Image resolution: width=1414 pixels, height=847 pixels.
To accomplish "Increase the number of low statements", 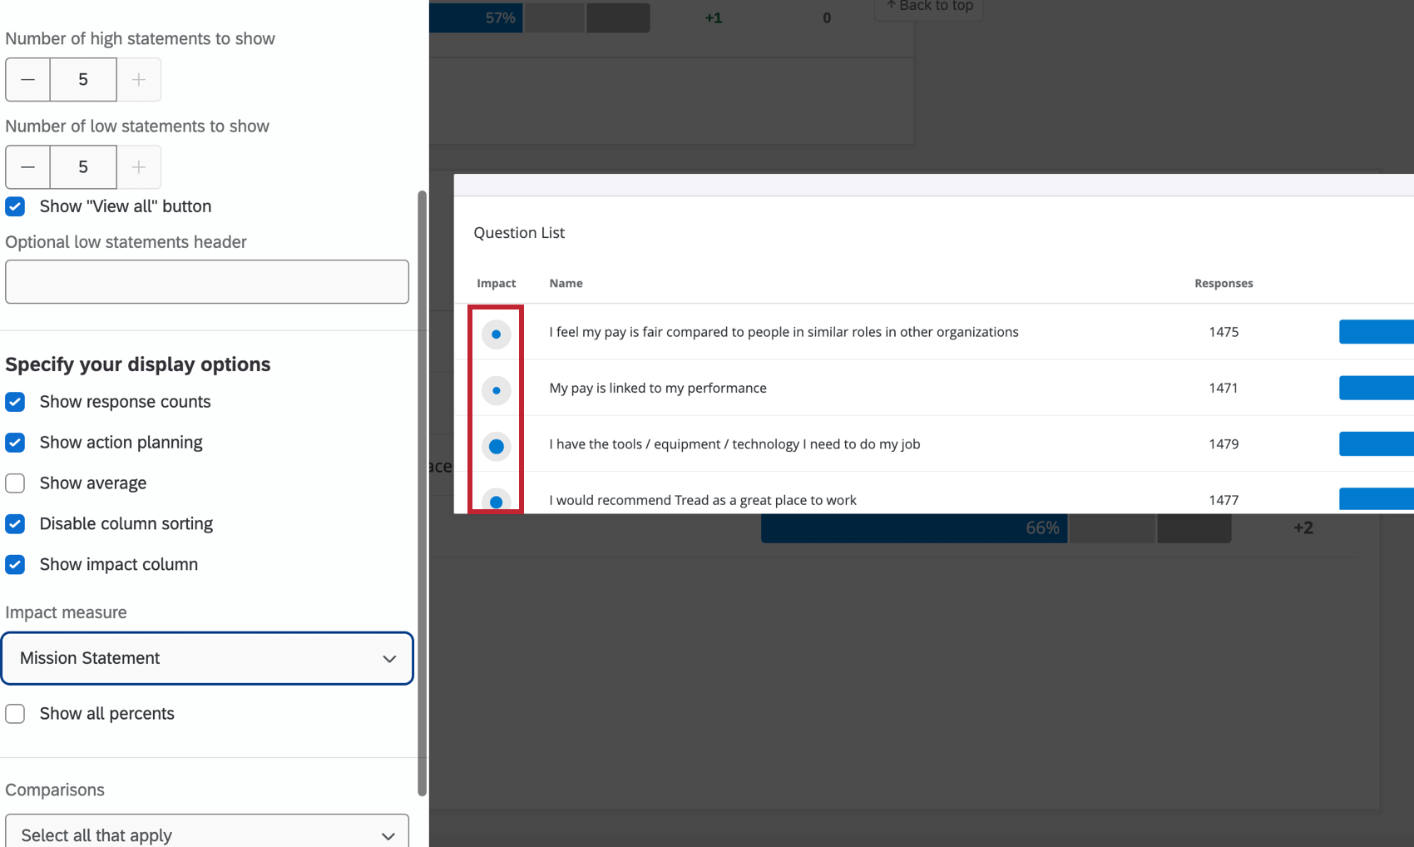I will 138,166.
